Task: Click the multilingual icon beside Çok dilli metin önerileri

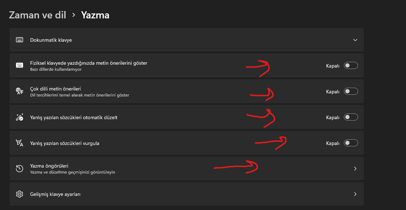Action: coord(20,91)
